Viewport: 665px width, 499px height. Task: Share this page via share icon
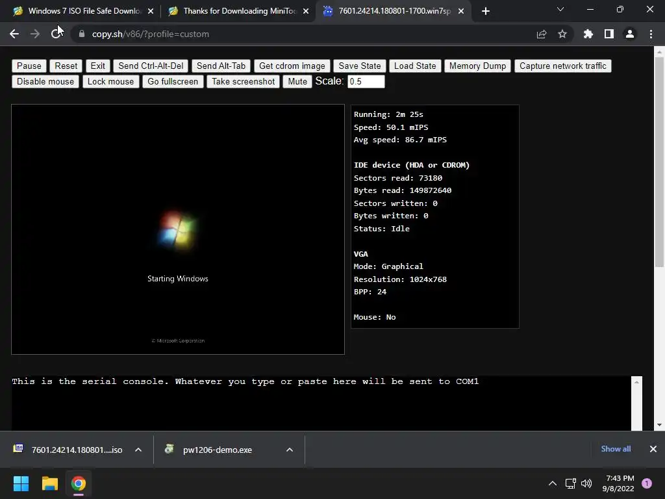pos(542,34)
